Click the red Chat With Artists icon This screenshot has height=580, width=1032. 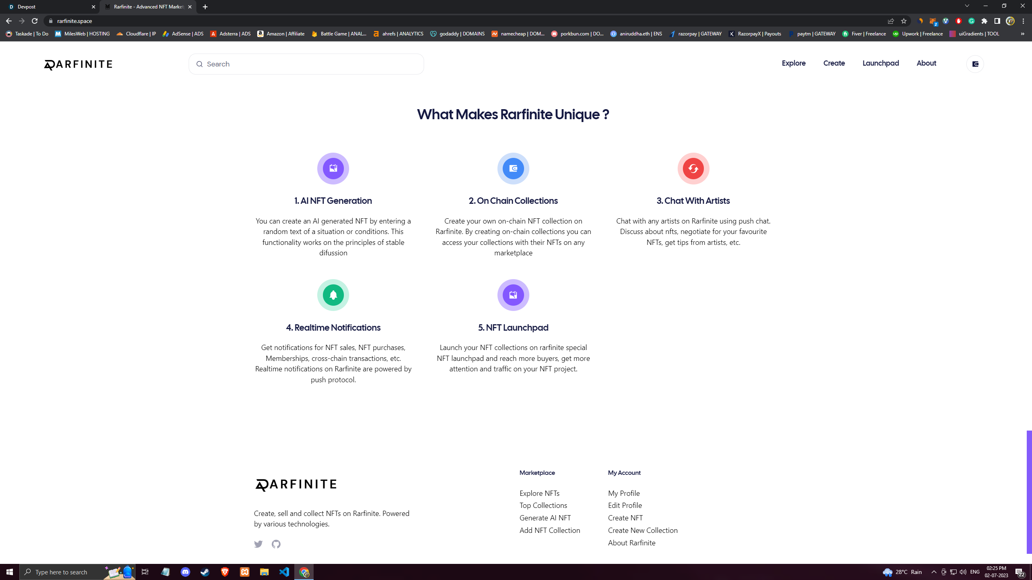tap(693, 168)
